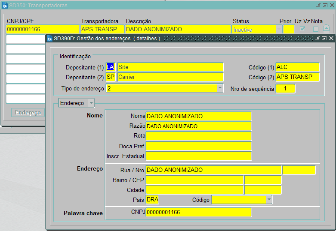Viewport: 336px width, 231px height.
Task: Click the street number field after Rua
Action: [299, 170]
